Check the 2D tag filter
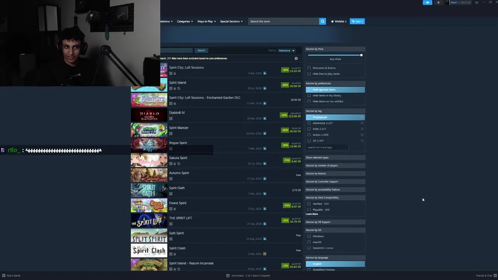 (309, 141)
